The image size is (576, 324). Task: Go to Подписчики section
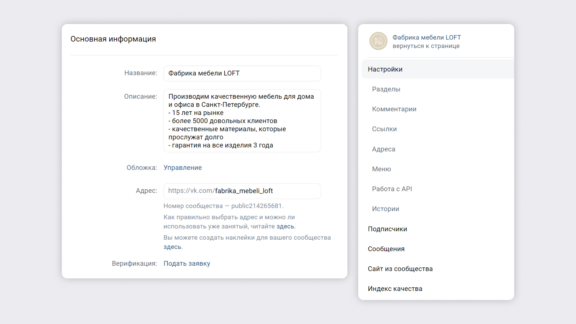[388, 229]
